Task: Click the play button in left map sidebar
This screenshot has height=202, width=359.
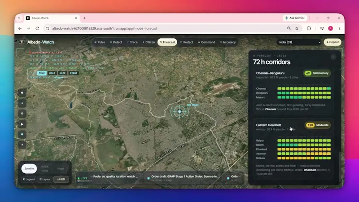Action: pyautogui.click(x=22, y=124)
